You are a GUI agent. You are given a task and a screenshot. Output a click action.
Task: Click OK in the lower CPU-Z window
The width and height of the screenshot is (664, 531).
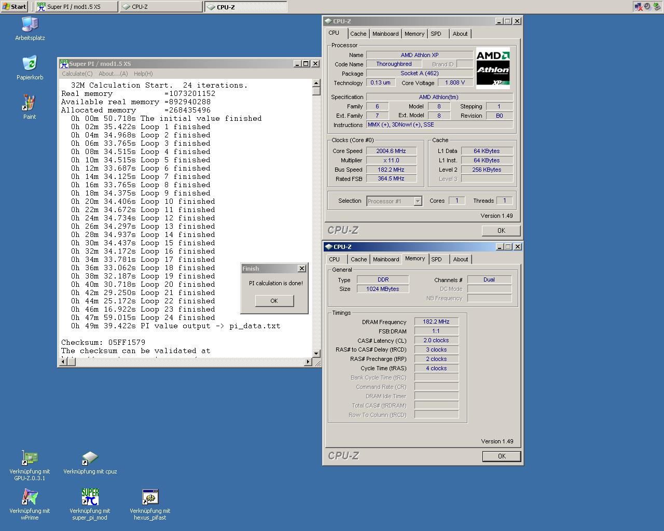click(x=502, y=456)
